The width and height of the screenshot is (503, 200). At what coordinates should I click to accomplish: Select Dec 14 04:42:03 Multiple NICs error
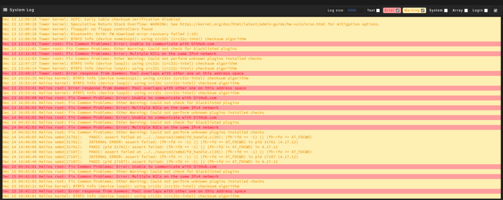click(251, 127)
